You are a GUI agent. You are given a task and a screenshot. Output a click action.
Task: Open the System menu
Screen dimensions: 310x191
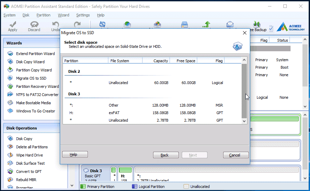10,15
